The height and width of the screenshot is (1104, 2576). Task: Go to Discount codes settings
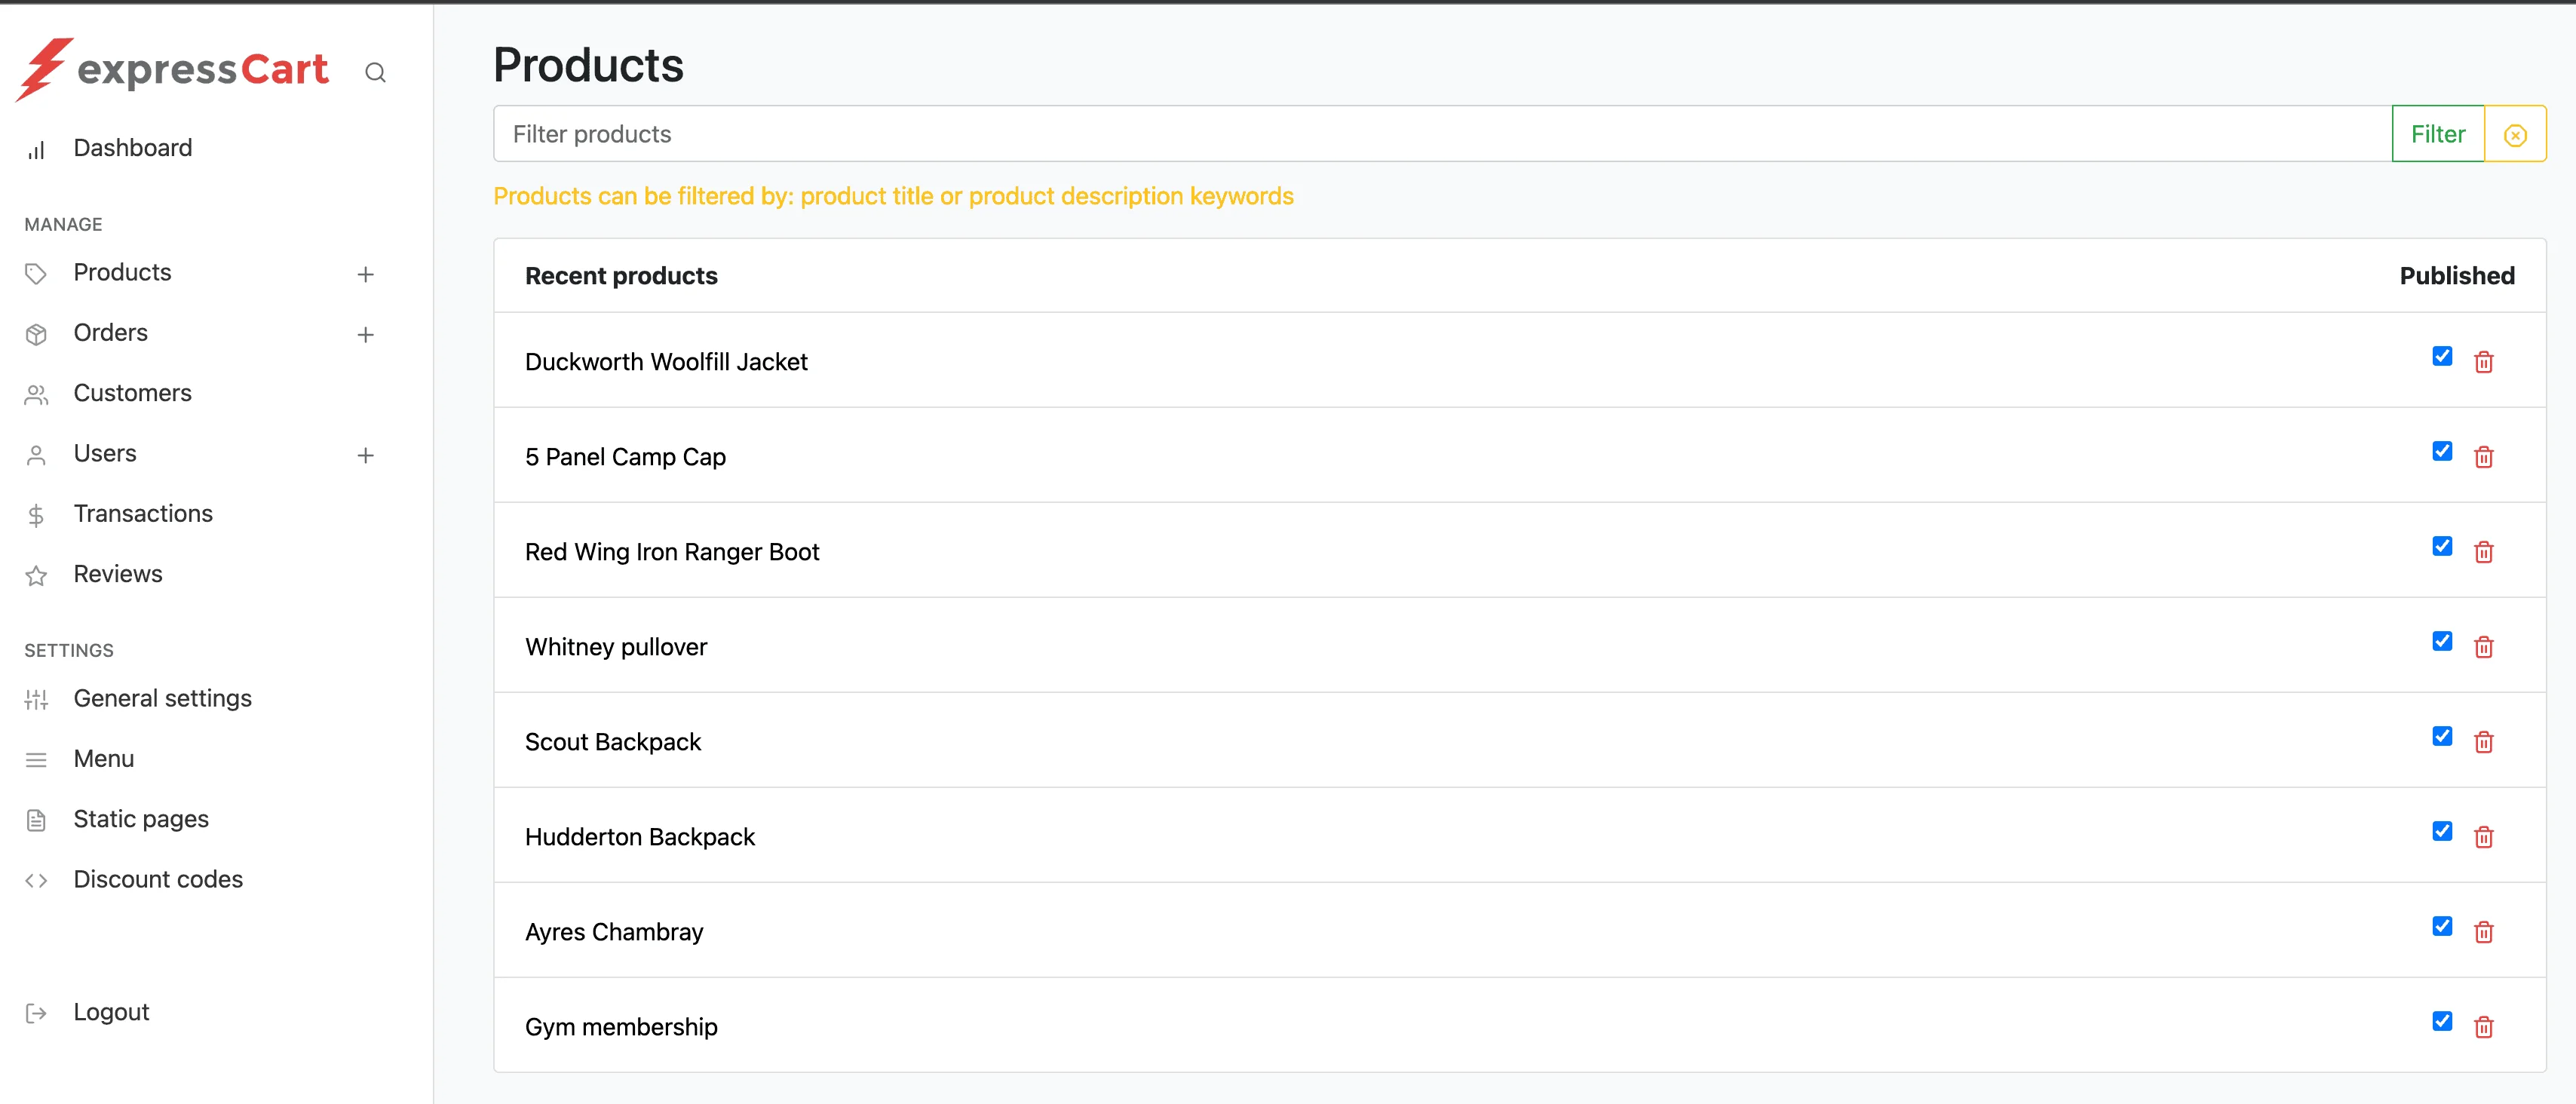(158, 879)
